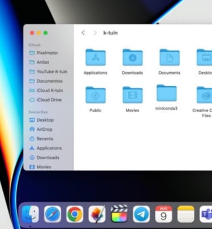
Task: Open the Downloads folder in main pane
Action: tap(132, 58)
